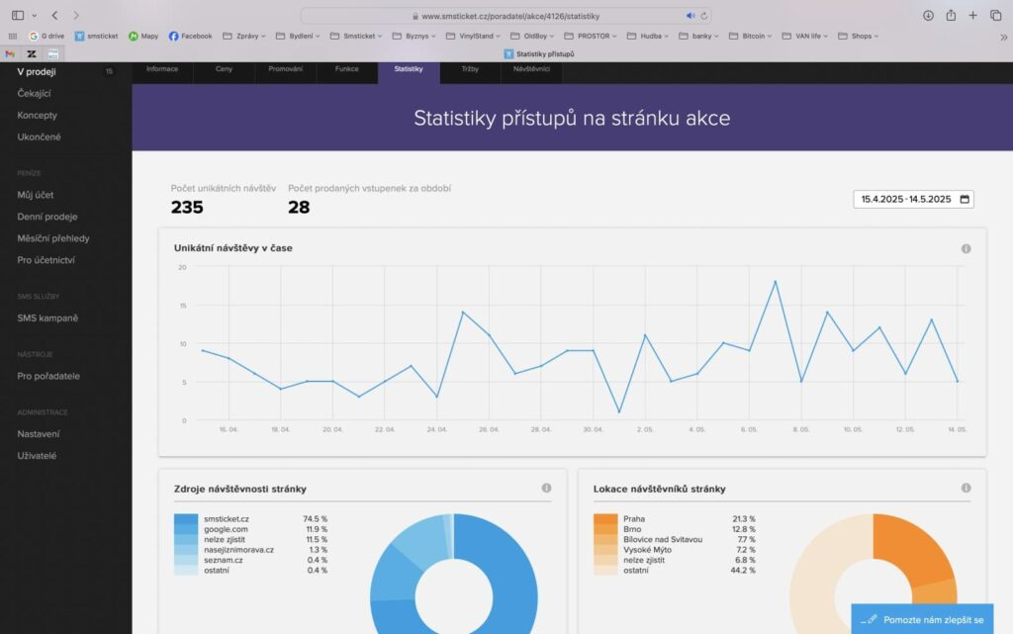The image size is (1013, 634).
Task: Click info icon on Lokace návštěvníků panel
Action: pos(966,488)
